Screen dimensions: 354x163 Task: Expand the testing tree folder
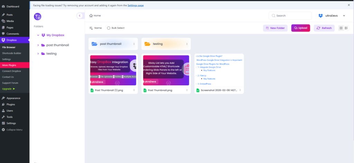point(38,54)
